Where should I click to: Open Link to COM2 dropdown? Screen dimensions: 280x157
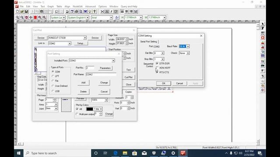(x=70, y=44)
